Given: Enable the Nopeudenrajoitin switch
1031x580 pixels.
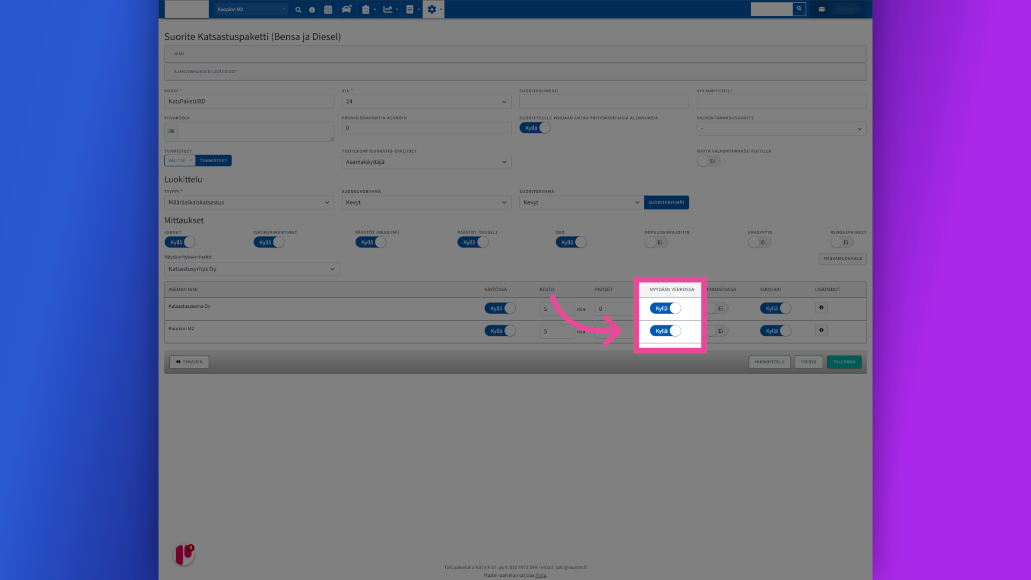Looking at the screenshot, I should click(x=656, y=242).
